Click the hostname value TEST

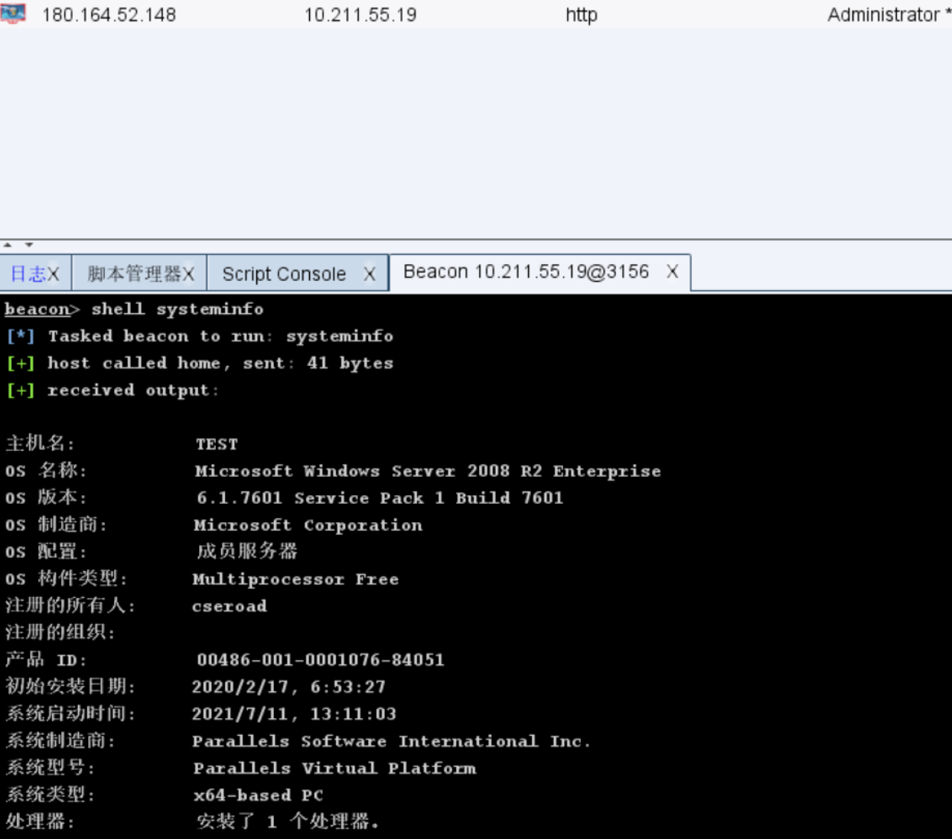click(217, 444)
